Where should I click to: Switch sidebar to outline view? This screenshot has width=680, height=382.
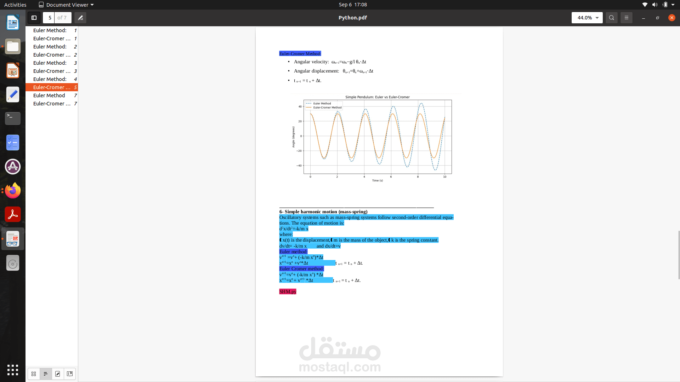(x=46, y=374)
